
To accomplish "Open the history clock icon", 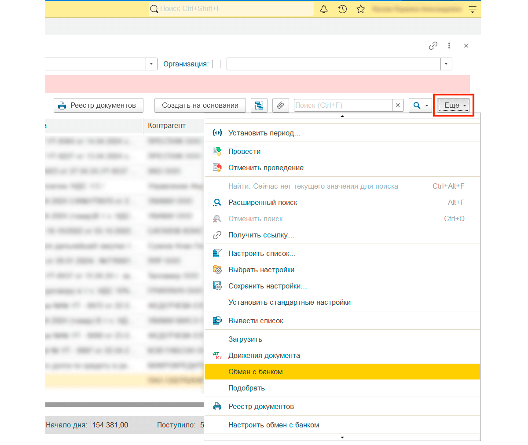I will tap(342, 9).
